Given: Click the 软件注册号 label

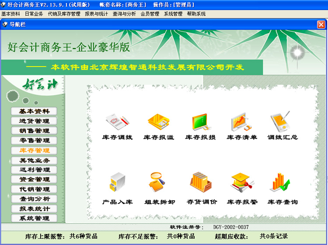Looking at the screenshot, I should [187, 227].
